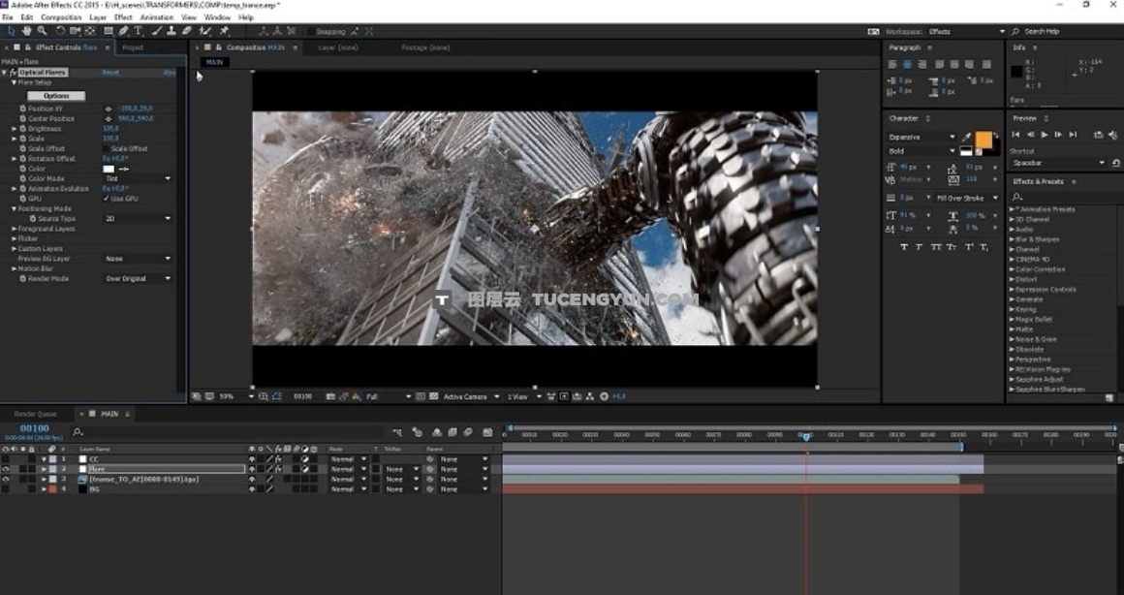Hide the Flare layer with eye toggle
The image size is (1124, 595).
pos(6,469)
